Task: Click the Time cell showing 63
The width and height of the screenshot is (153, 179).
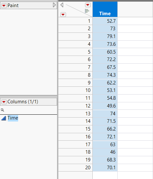Action: point(105,145)
